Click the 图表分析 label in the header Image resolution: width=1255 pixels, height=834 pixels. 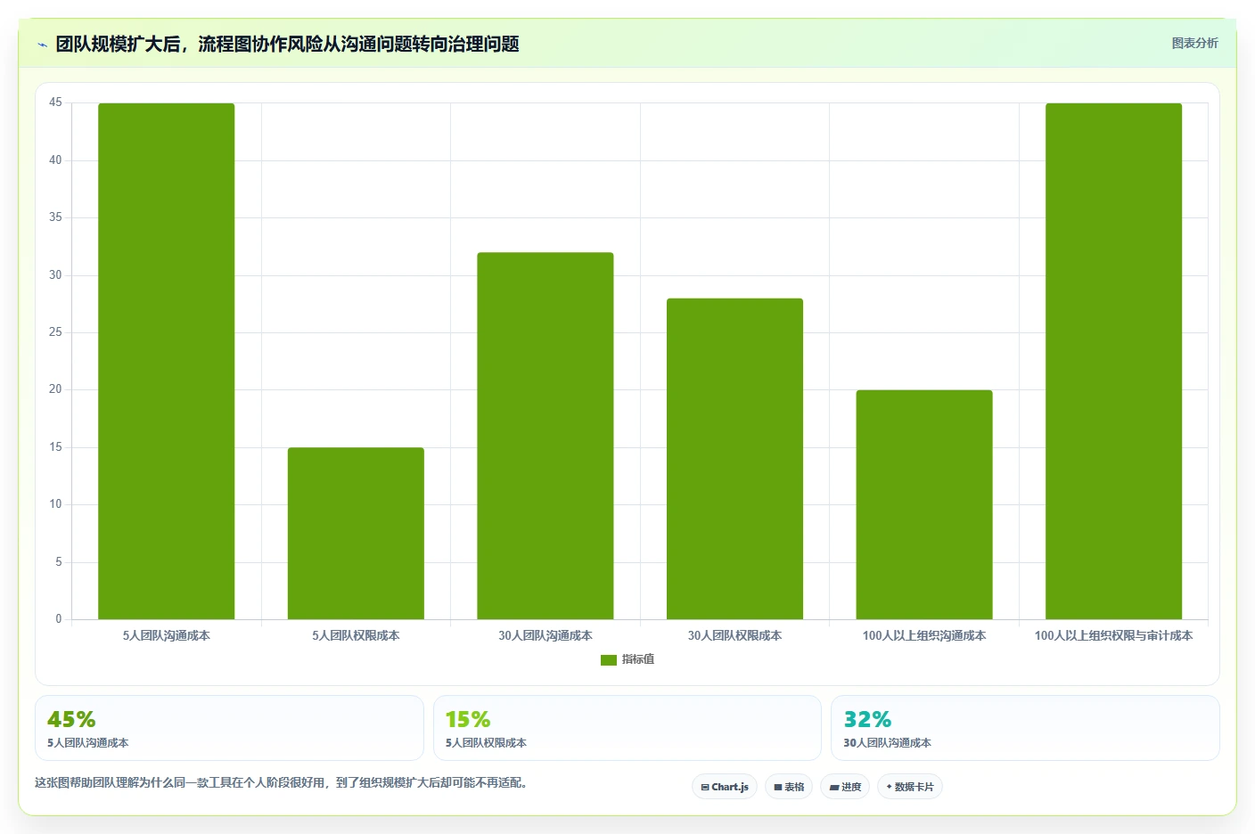point(1194,43)
